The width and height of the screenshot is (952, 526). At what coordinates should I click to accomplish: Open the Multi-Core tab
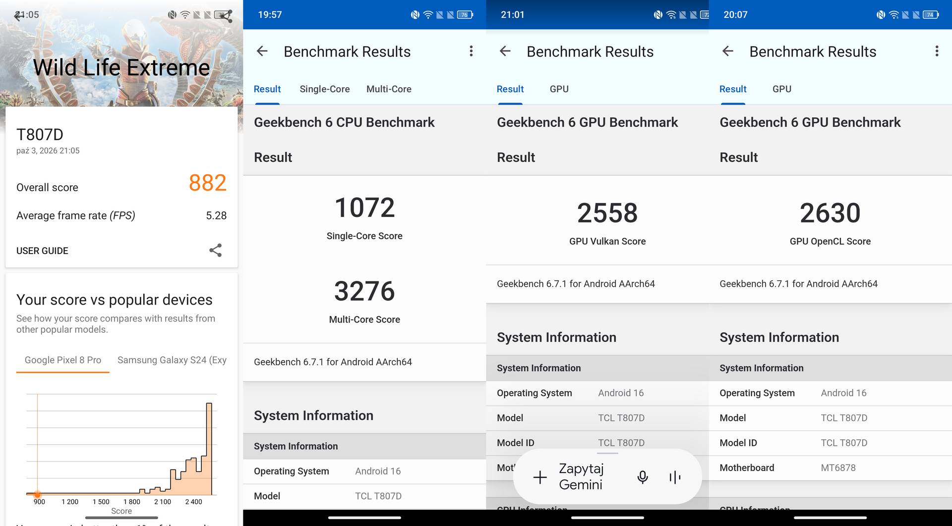click(x=389, y=89)
